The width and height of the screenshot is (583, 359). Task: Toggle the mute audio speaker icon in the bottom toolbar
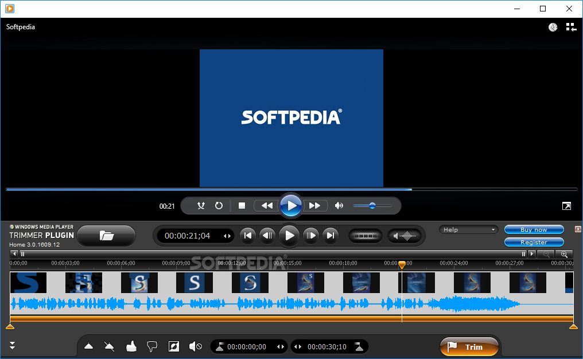point(195,346)
